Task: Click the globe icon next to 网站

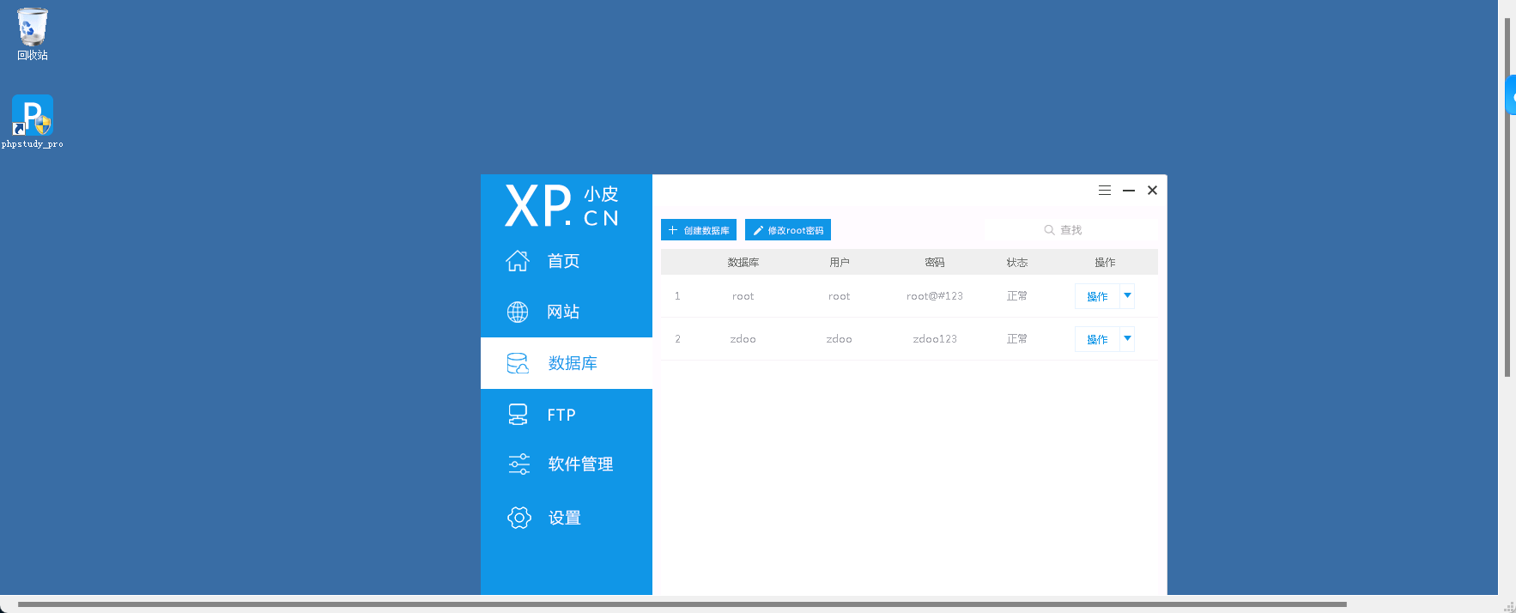Action: tap(518, 312)
